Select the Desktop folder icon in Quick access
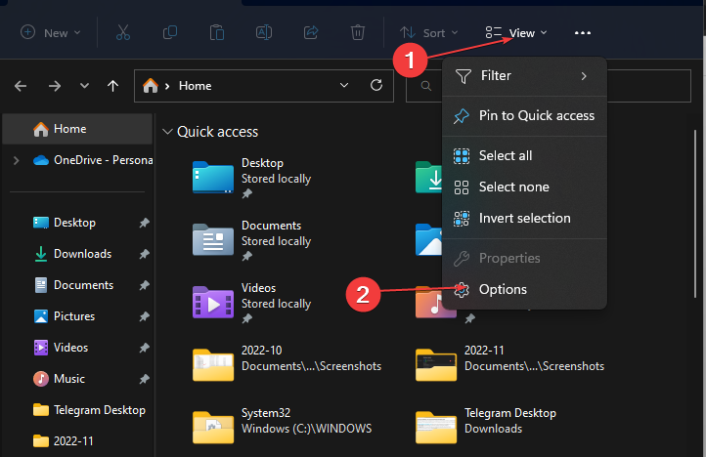 tap(213, 177)
